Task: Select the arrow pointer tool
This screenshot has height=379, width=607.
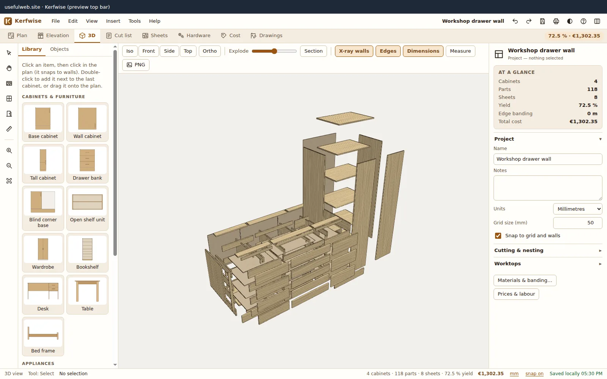Action: [9, 53]
